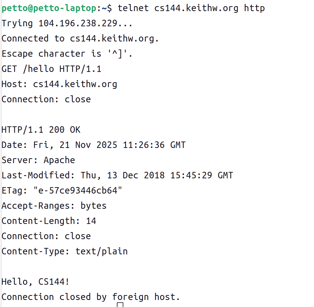
Task: Click the ETag value "e-57ce93446cb64"
Action: coord(78,190)
